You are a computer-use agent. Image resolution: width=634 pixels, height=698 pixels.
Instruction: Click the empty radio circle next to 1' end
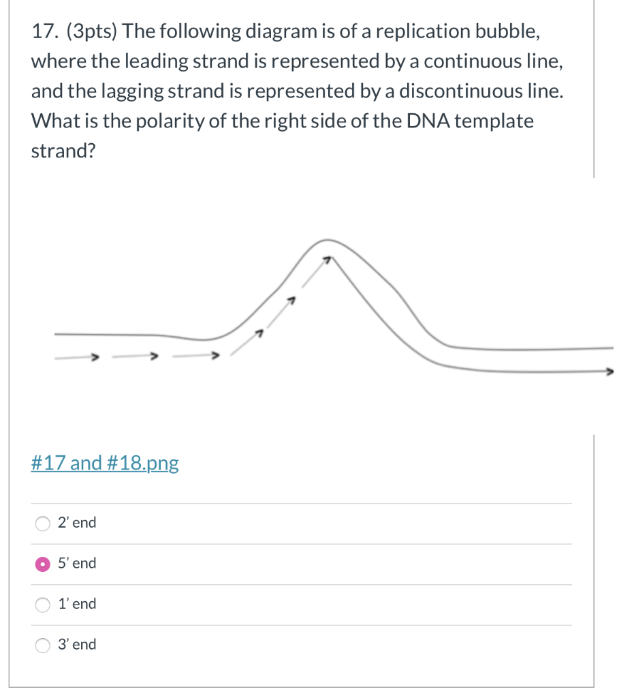[x=42, y=604]
